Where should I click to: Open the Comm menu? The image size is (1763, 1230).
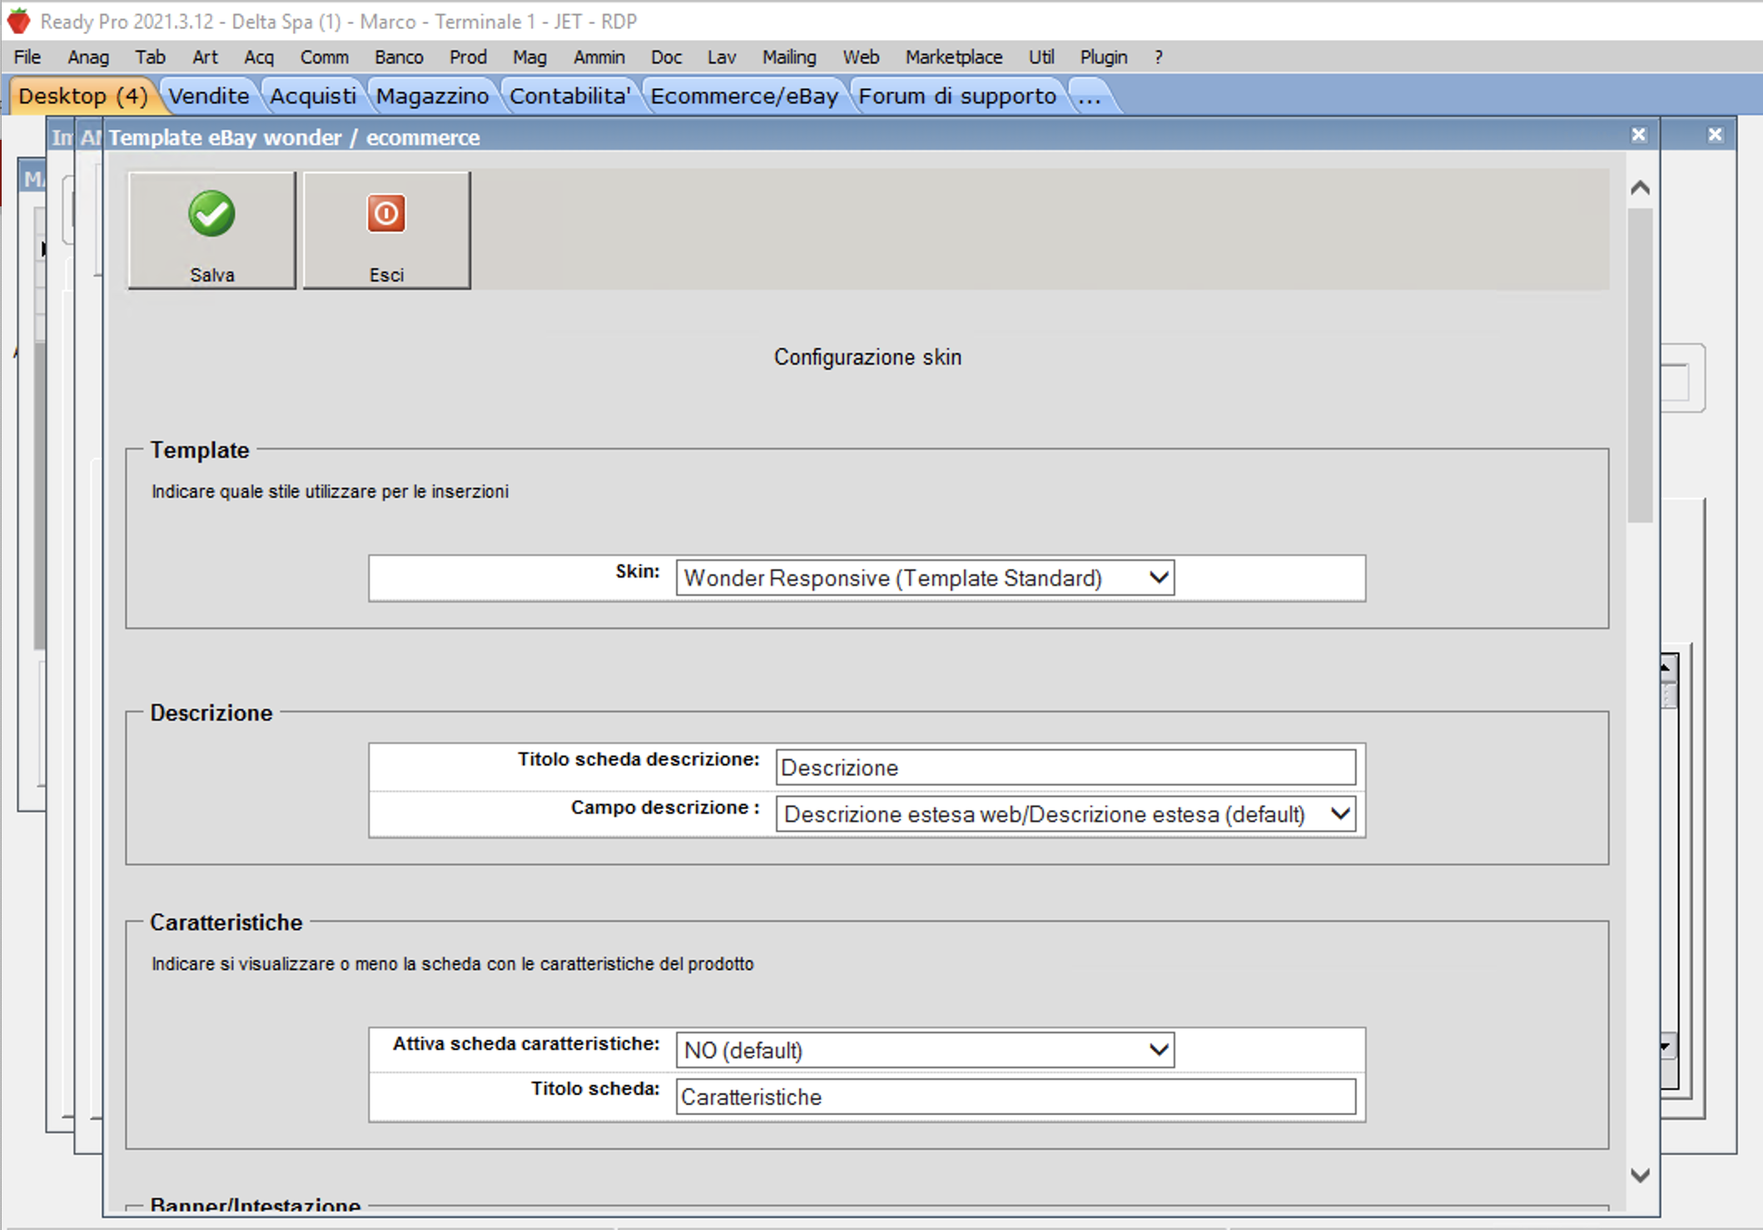coord(324,57)
